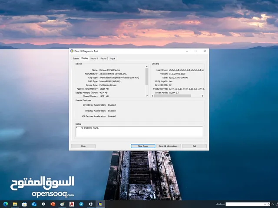Viewport: 278px width, 208px height.
Task: Click the Device list scroll-down arrow
Action: coord(147,96)
